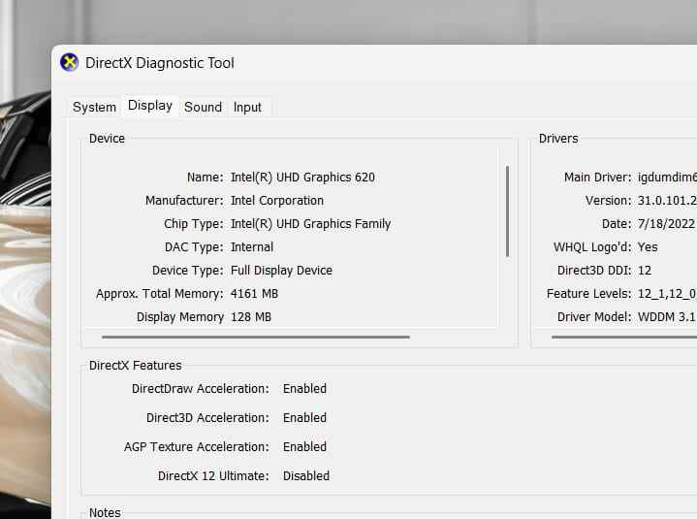Screen dimensions: 697x519
Task: Click the DirectX Diagnostic Tool window title
Action: [x=160, y=63]
